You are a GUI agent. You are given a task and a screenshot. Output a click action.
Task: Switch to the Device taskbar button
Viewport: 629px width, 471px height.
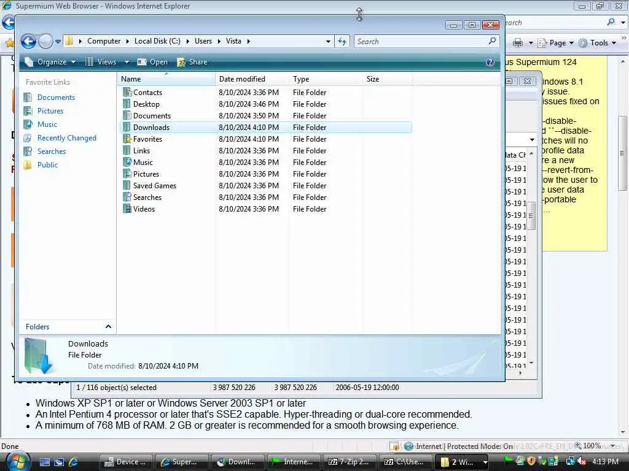click(x=126, y=462)
